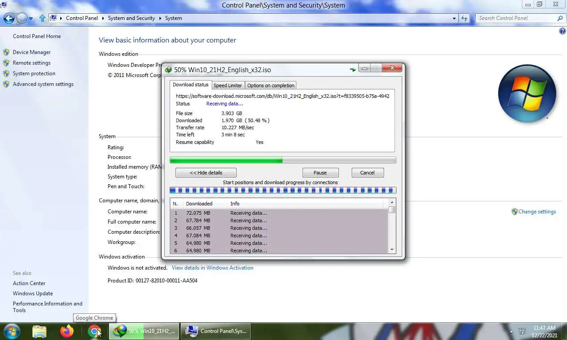Click the shield icon beside Change settings
The height and width of the screenshot is (340, 567).
point(514,212)
